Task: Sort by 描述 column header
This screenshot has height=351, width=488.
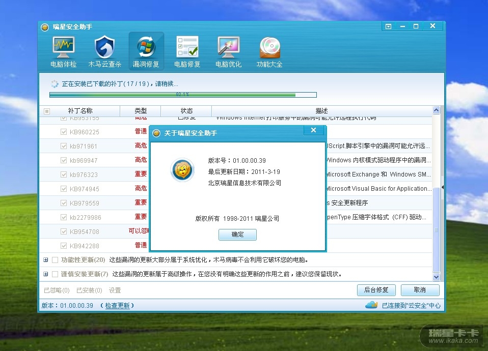Action: (x=321, y=111)
